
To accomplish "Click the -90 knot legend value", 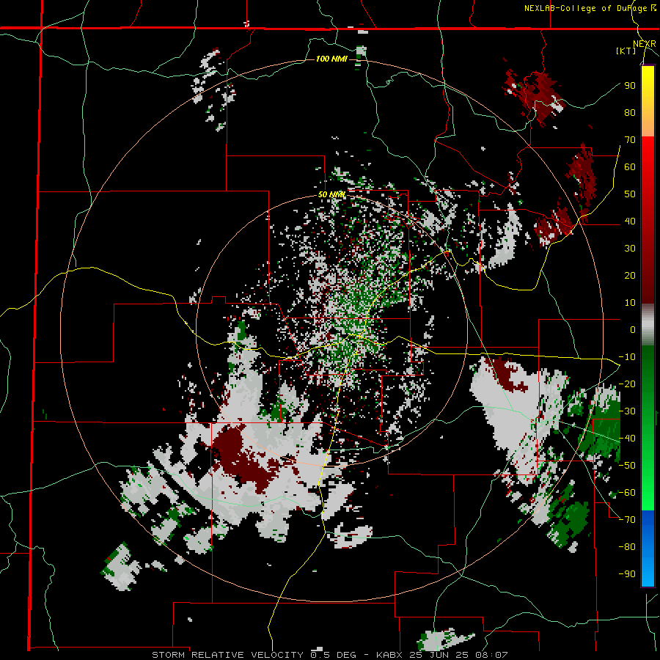I will point(627,573).
